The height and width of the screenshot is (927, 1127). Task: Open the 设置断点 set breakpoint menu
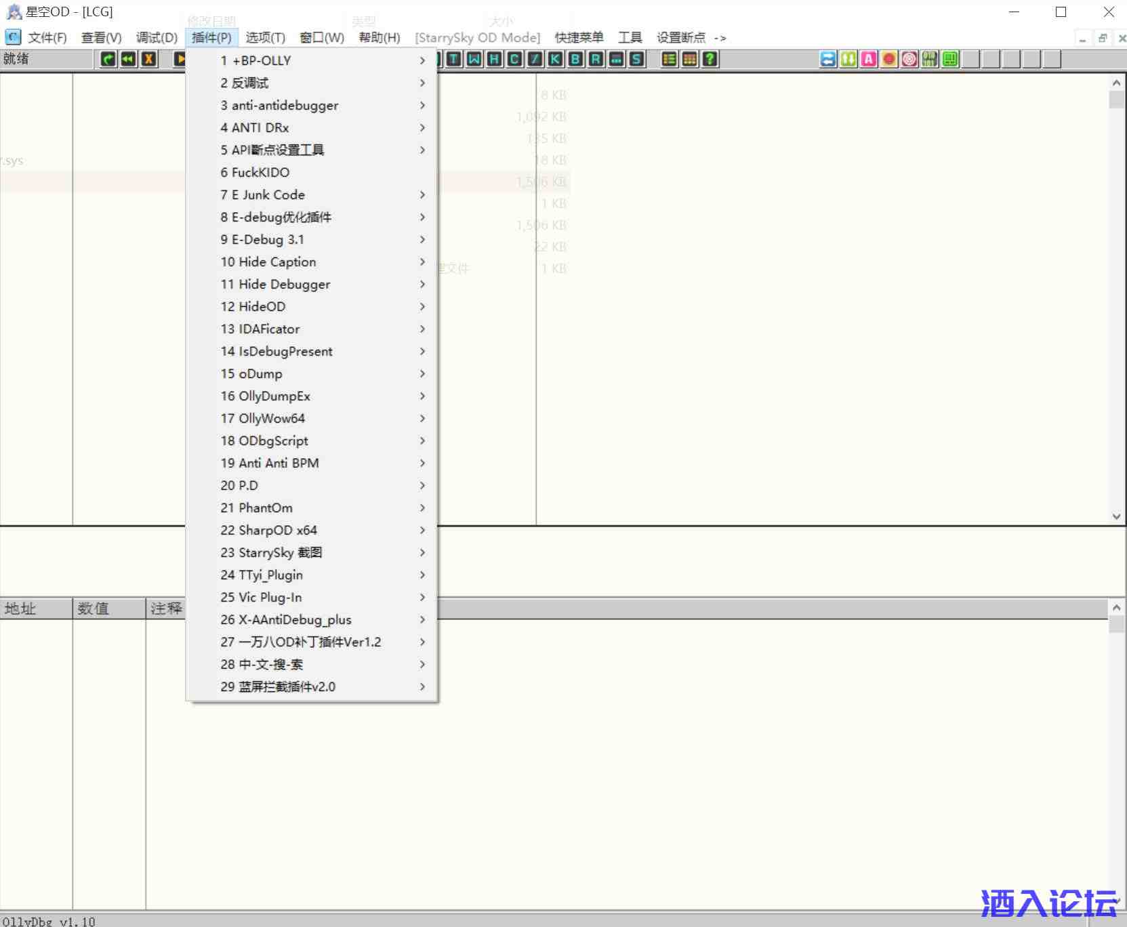tap(681, 38)
